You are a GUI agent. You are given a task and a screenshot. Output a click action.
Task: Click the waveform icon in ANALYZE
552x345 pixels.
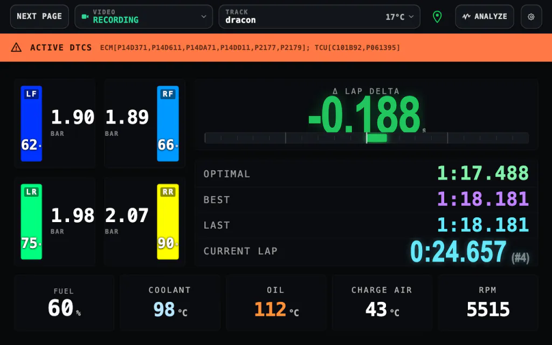tap(466, 17)
